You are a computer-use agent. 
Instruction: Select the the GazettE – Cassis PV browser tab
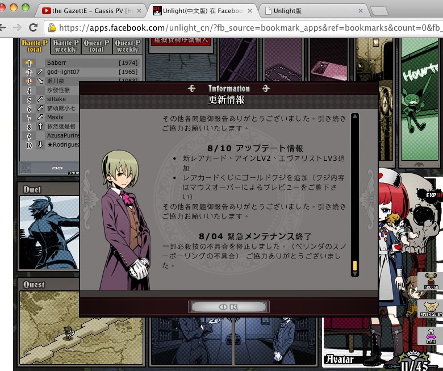pos(90,11)
